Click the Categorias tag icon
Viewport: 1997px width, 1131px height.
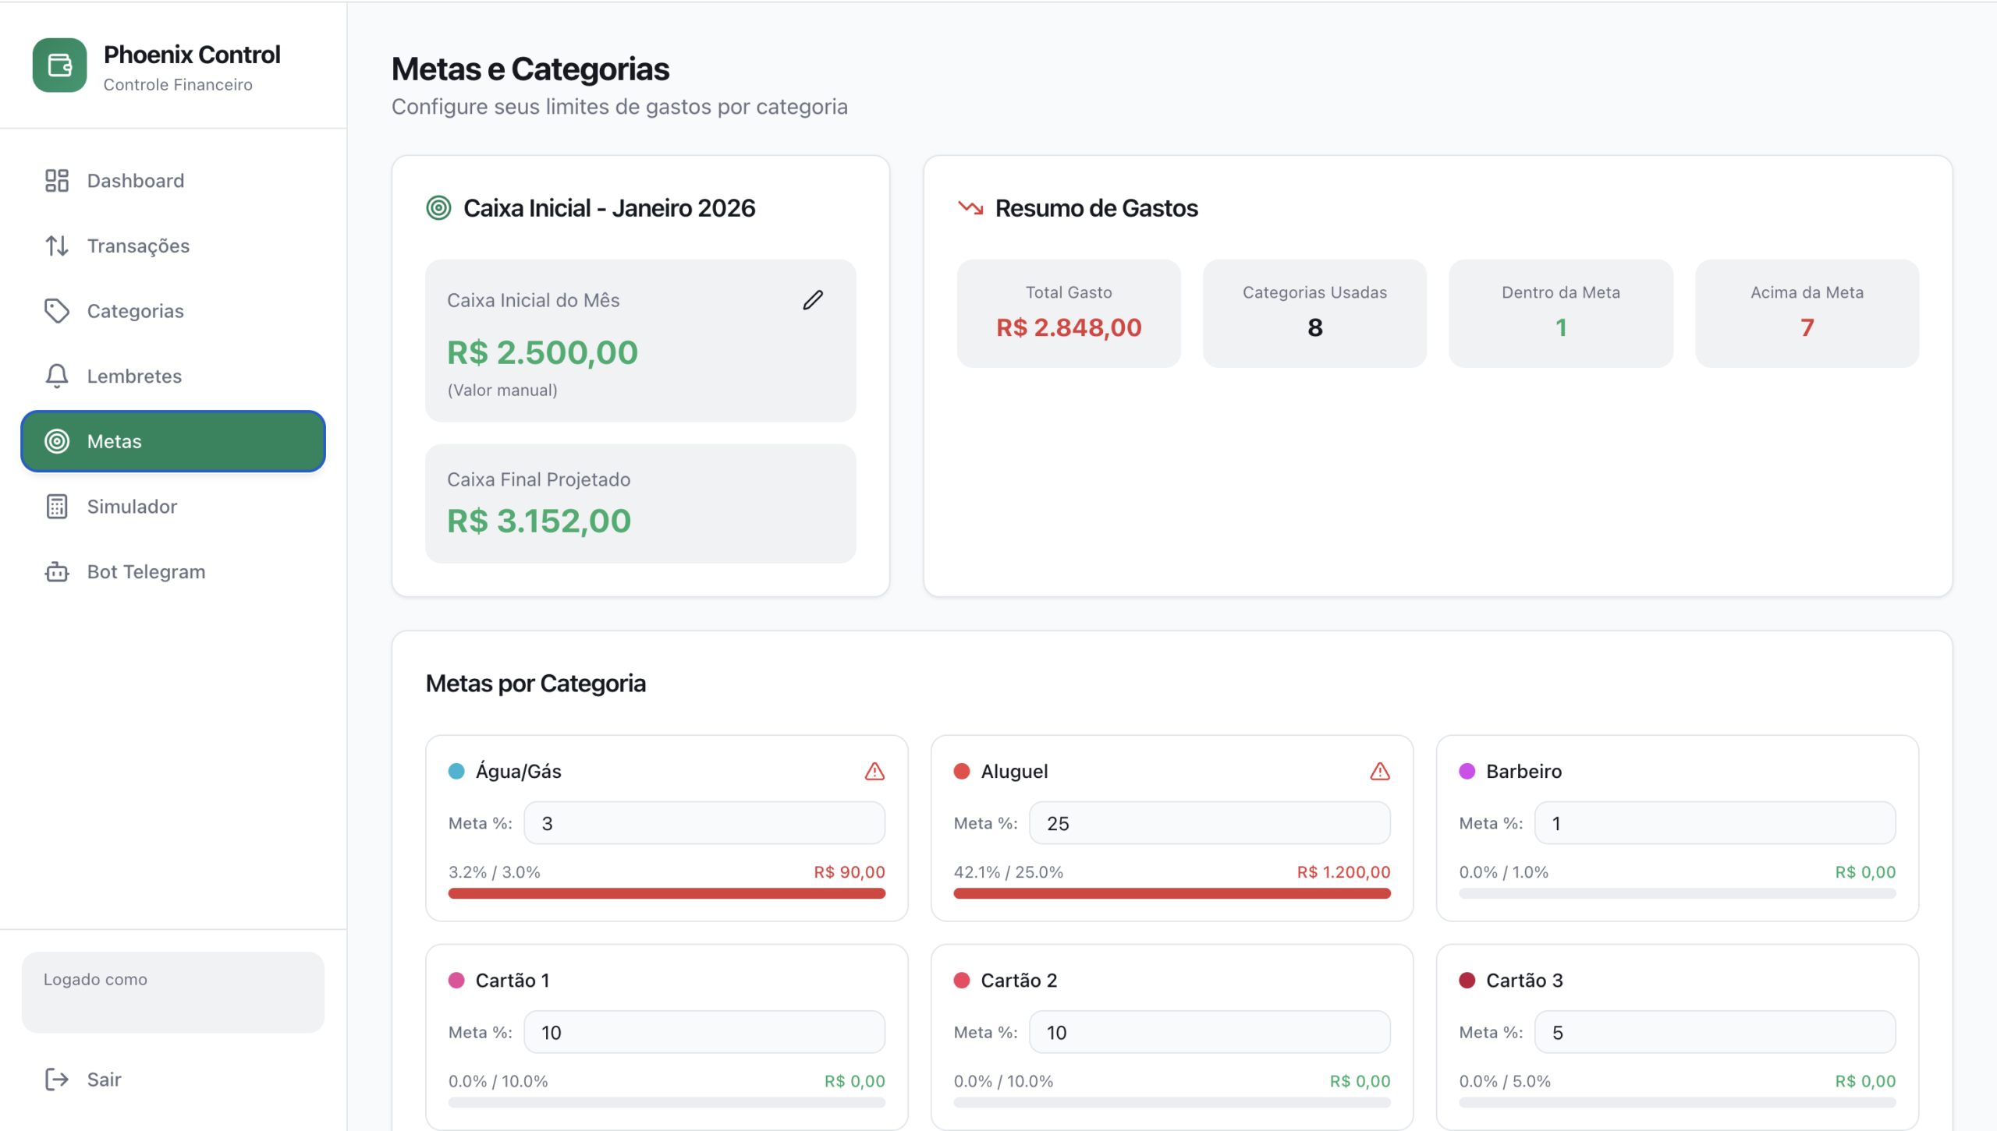pos(57,311)
